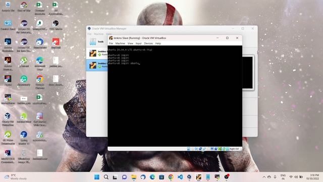Click the keyboard capture icon beside Right Ctrl
The height and width of the screenshot is (182, 323).
228,149
